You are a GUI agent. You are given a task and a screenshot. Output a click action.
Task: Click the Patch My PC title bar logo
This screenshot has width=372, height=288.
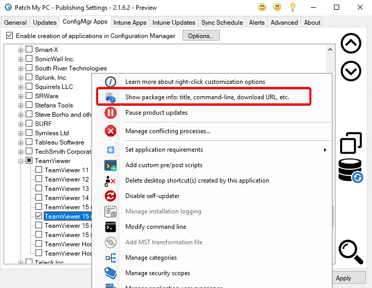click(x=8, y=7)
